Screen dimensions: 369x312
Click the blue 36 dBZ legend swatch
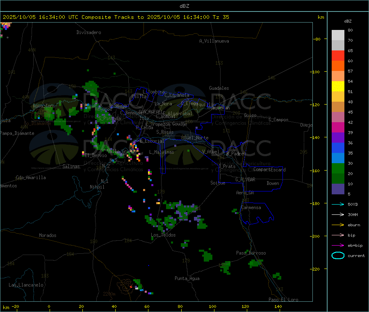[338, 148]
